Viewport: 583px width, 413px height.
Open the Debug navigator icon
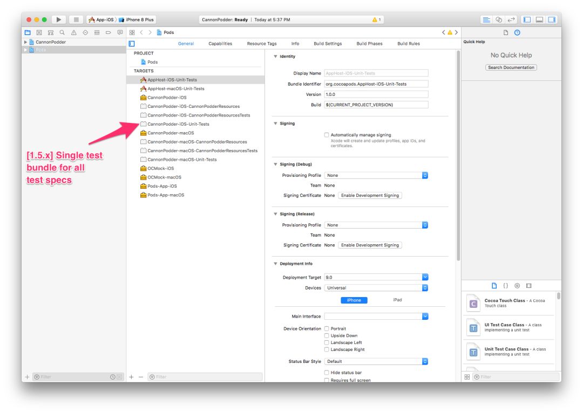(97, 33)
